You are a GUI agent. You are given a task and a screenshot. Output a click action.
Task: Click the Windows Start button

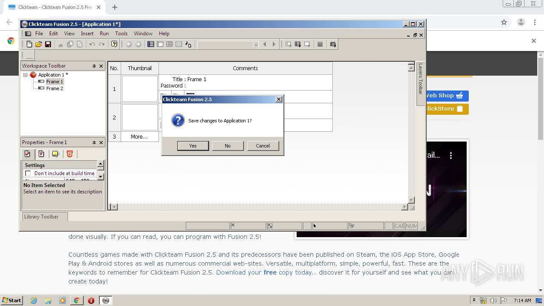click(x=12, y=300)
